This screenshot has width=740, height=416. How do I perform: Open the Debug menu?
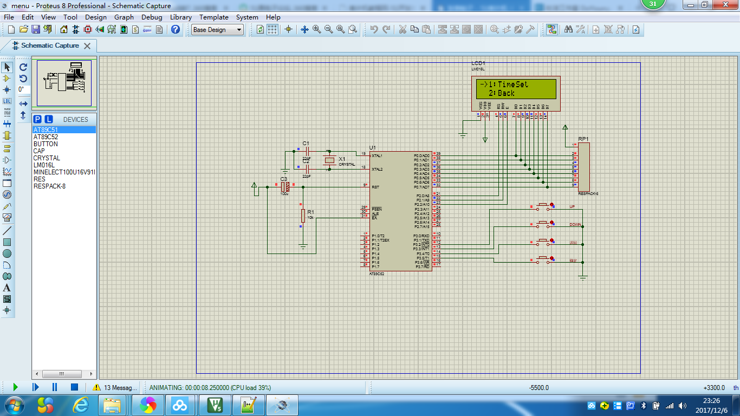152,17
